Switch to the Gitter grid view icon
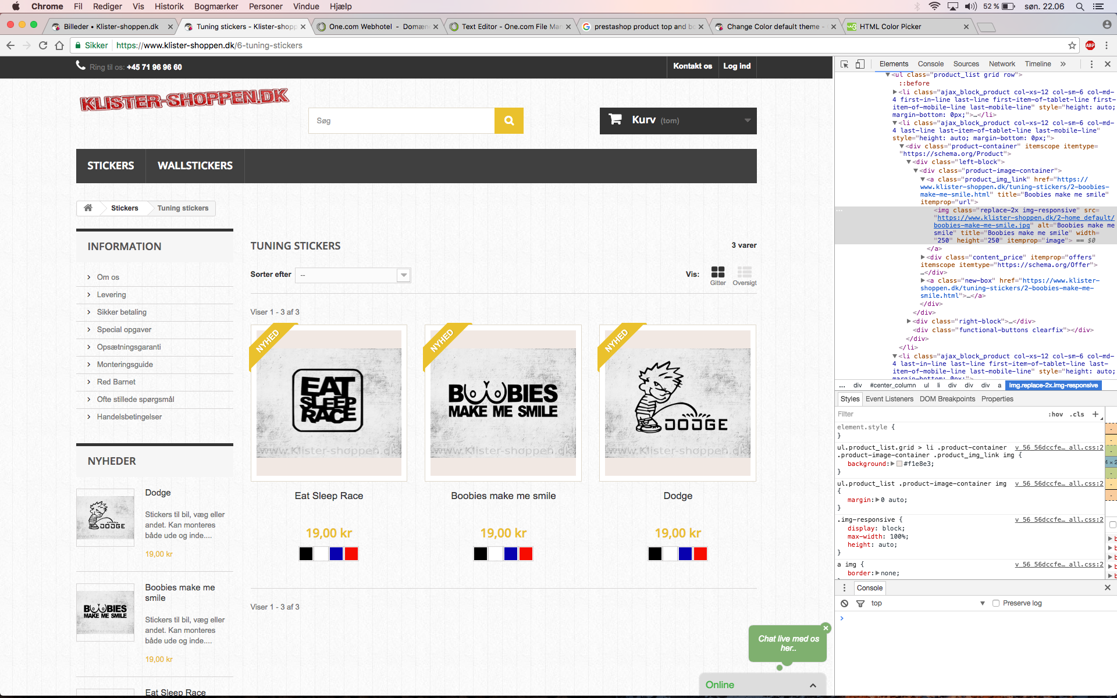The image size is (1117, 698). click(718, 272)
